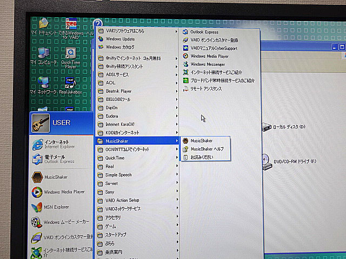Expand the OCN (NTT Com) internet folder
346x259 pixels.
point(137,149)
